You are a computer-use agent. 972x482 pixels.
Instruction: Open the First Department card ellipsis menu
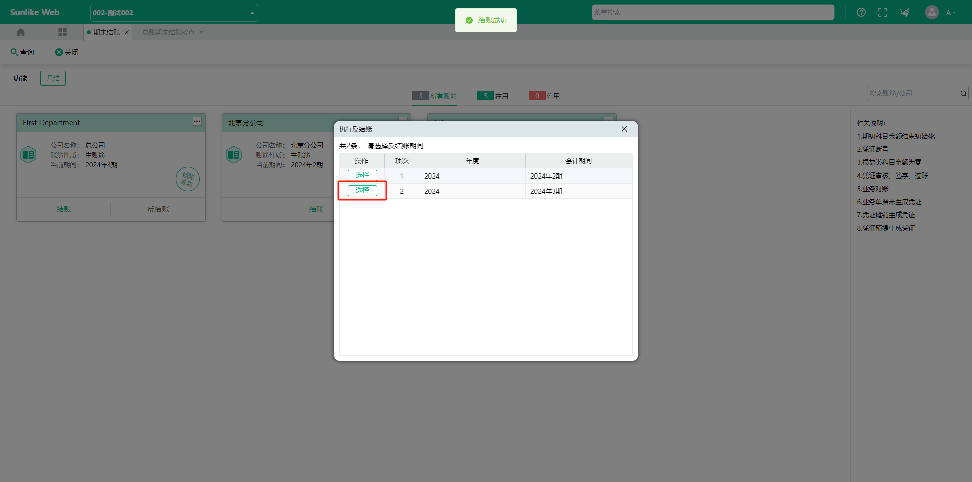click(197, 122)
